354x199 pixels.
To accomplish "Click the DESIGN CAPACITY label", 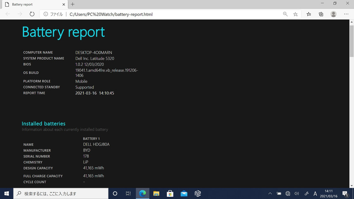I will (x=38, y=168).
